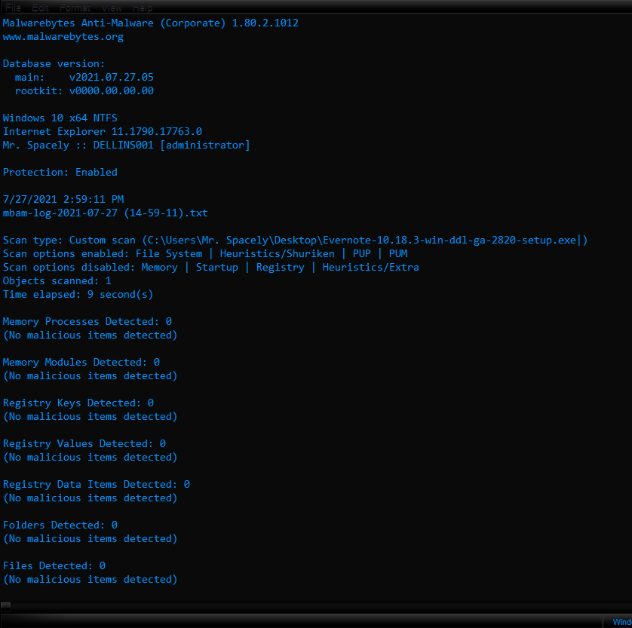This screenshot has height=628, width=632.
Task: Click the 'Scan options enabled:' line
Action: coord(205,254)
